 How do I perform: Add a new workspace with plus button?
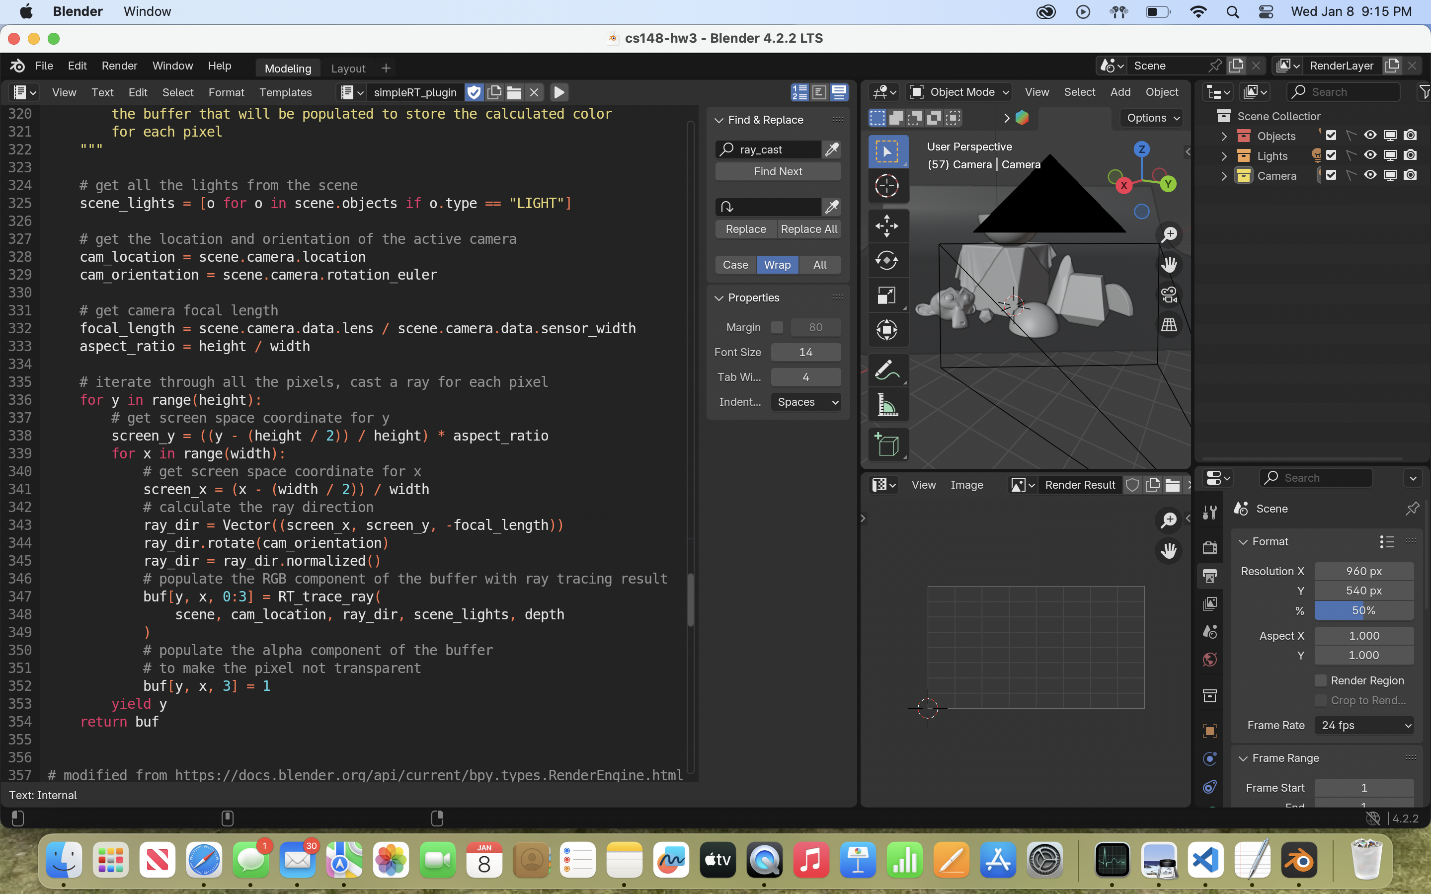pyautogui.click(x=386, y=68)
